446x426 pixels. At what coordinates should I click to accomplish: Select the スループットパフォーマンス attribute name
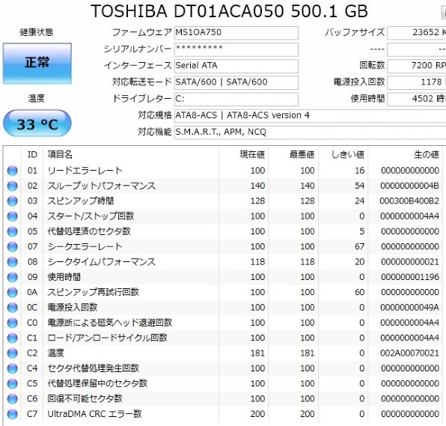click(102, 186)
